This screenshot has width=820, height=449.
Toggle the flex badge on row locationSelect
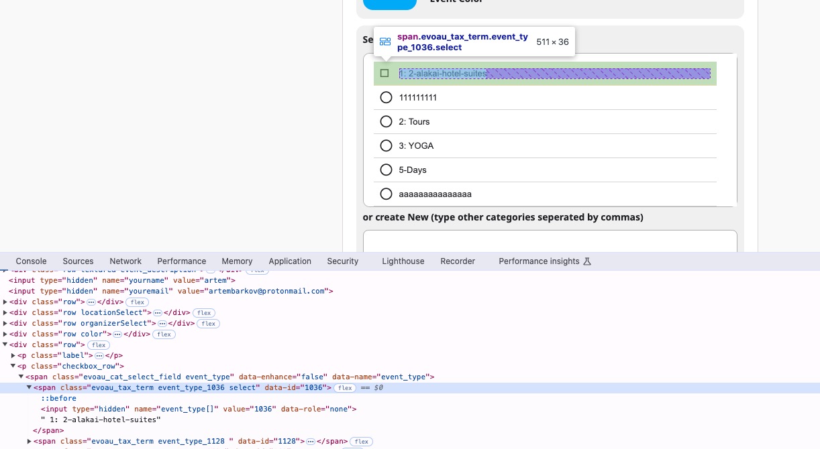click(204, 313)
